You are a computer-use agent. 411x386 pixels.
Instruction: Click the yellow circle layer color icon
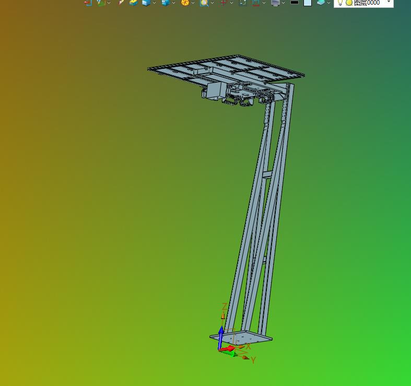[349, 3]
